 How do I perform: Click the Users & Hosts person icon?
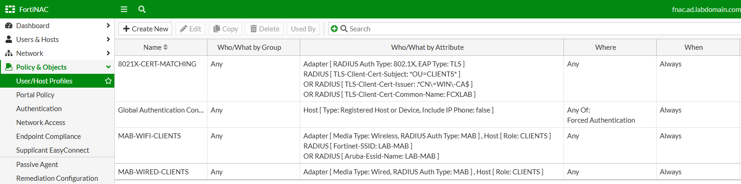coord(9,40)
